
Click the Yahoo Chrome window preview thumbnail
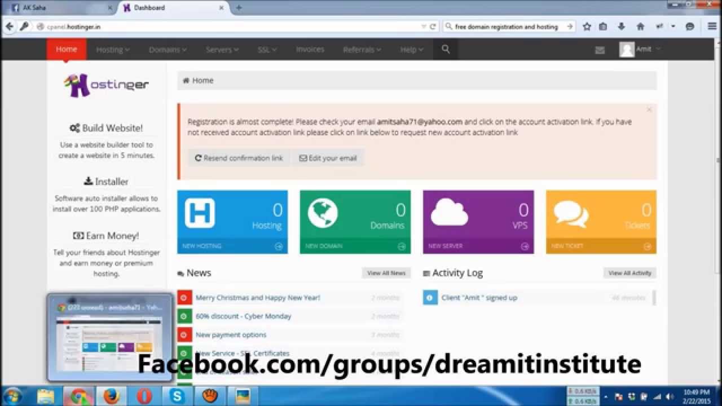point(110,337)
